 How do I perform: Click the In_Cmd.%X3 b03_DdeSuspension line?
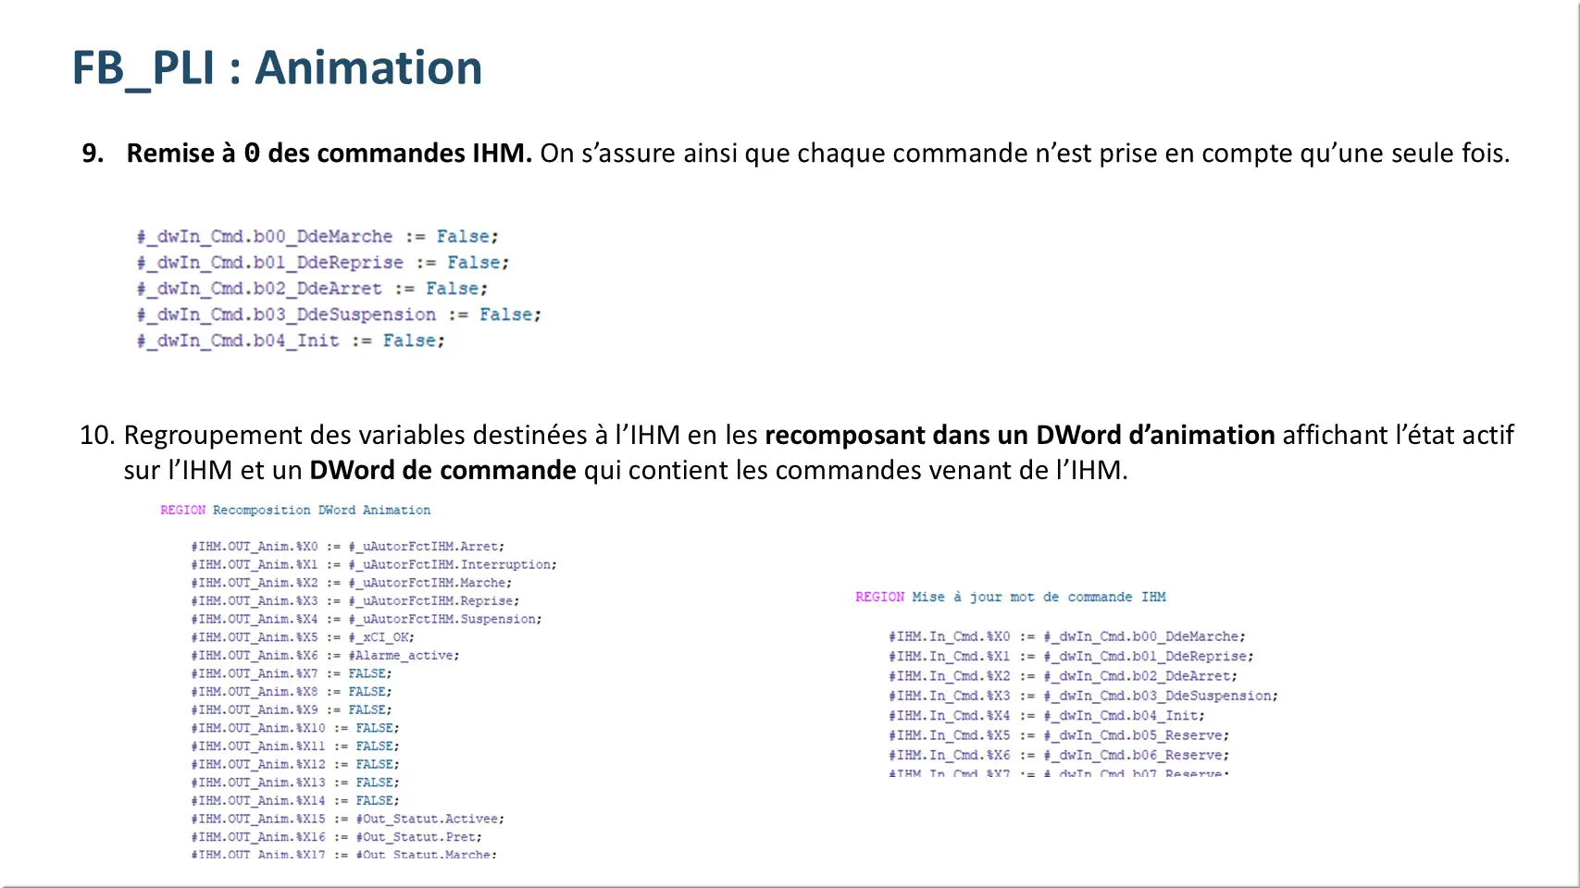(1082, 696)
